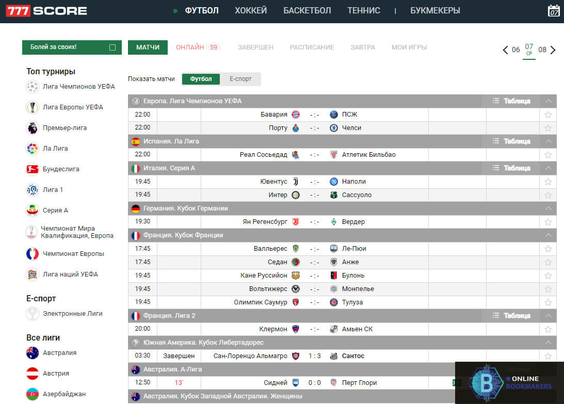Collapse the Кубок Франции section
The image size is (564, 404).
click(x=548, y=235)
